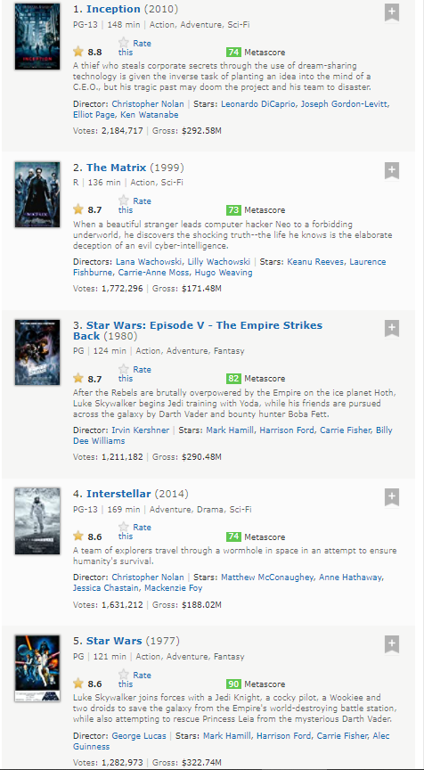Click watchlist ribbon for Empire Strikes Back
Screen dimensions: 424x770
(392, 330)
